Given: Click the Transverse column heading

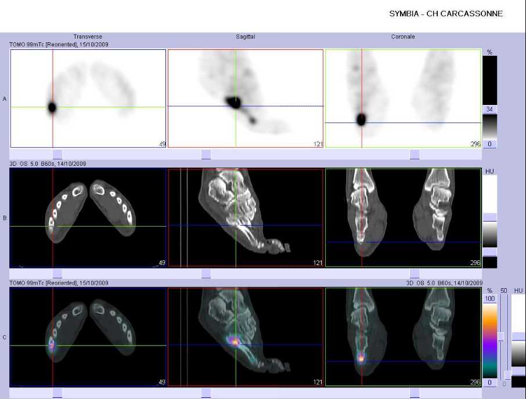Looking at the screenshot, I should tap(88, 37).
